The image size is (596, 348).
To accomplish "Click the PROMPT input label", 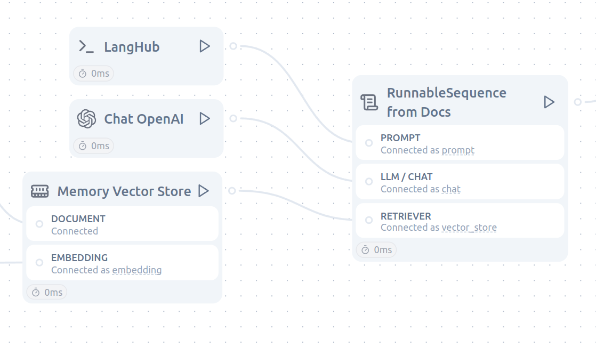I will pyautogui.click(x=400, y=138).
